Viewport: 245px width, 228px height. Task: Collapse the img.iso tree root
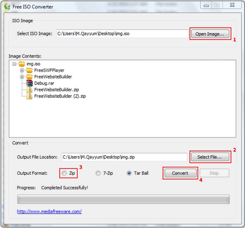click(x=14, y=64)
